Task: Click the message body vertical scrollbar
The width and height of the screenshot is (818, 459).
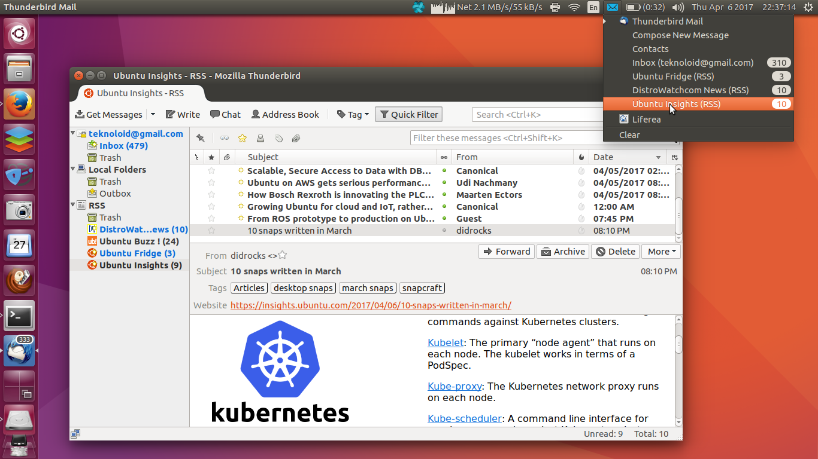Action: (678, 371)
